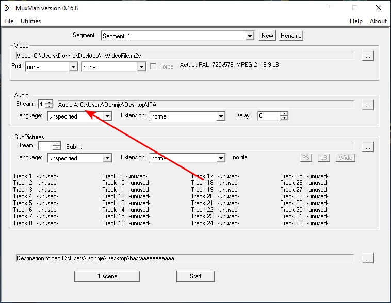Toggle the Force checkbox
This screenshot has height=303, width=391.
[x=153, y=66]
